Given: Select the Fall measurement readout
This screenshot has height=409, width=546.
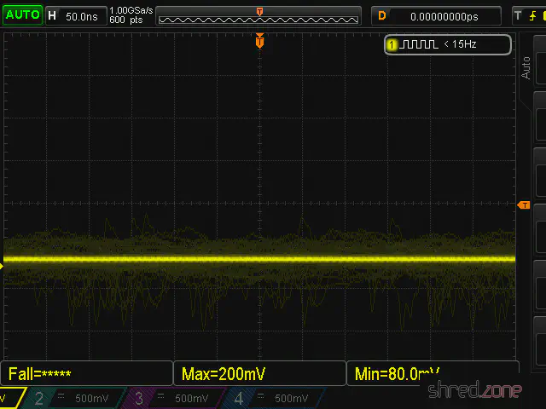Looking at the screenshot, I should pos(88,373).
